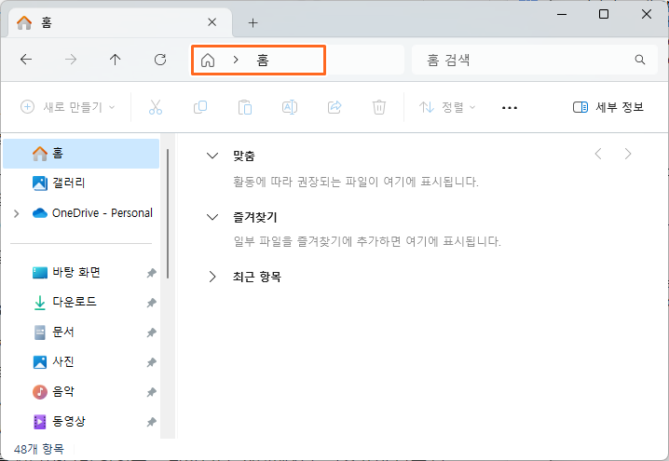Click the next arrow in 맞춤 section

point(628,154)
